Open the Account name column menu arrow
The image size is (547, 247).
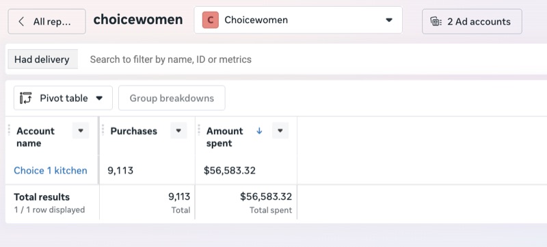81,131
